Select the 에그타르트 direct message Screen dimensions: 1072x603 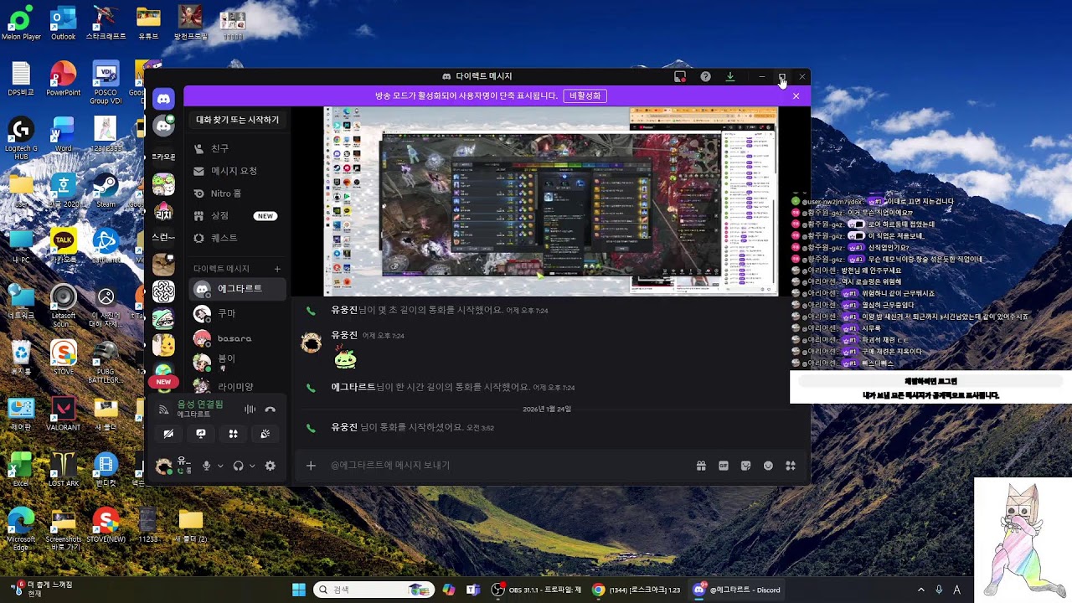237,289
